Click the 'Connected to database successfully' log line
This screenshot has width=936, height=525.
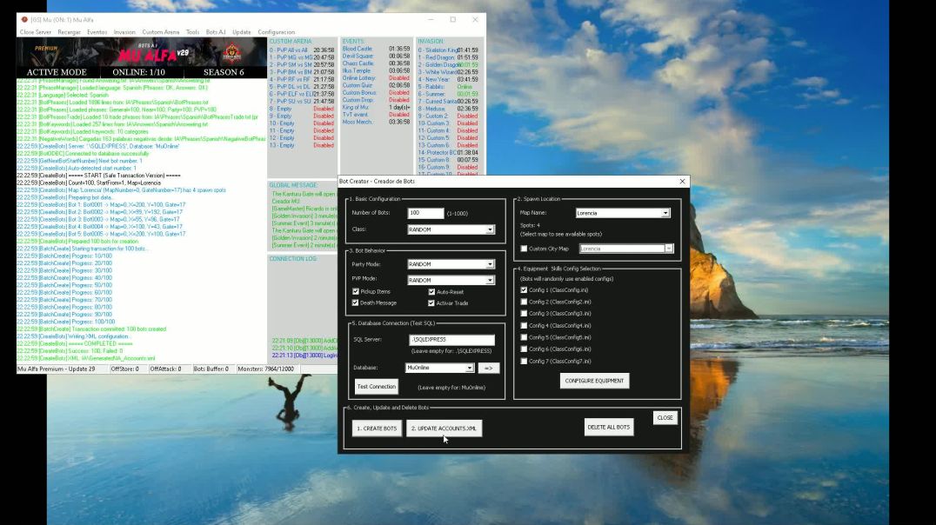[83, 154]
